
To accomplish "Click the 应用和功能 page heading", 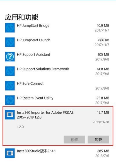I will pyautogui.click(x=22, y=17).
